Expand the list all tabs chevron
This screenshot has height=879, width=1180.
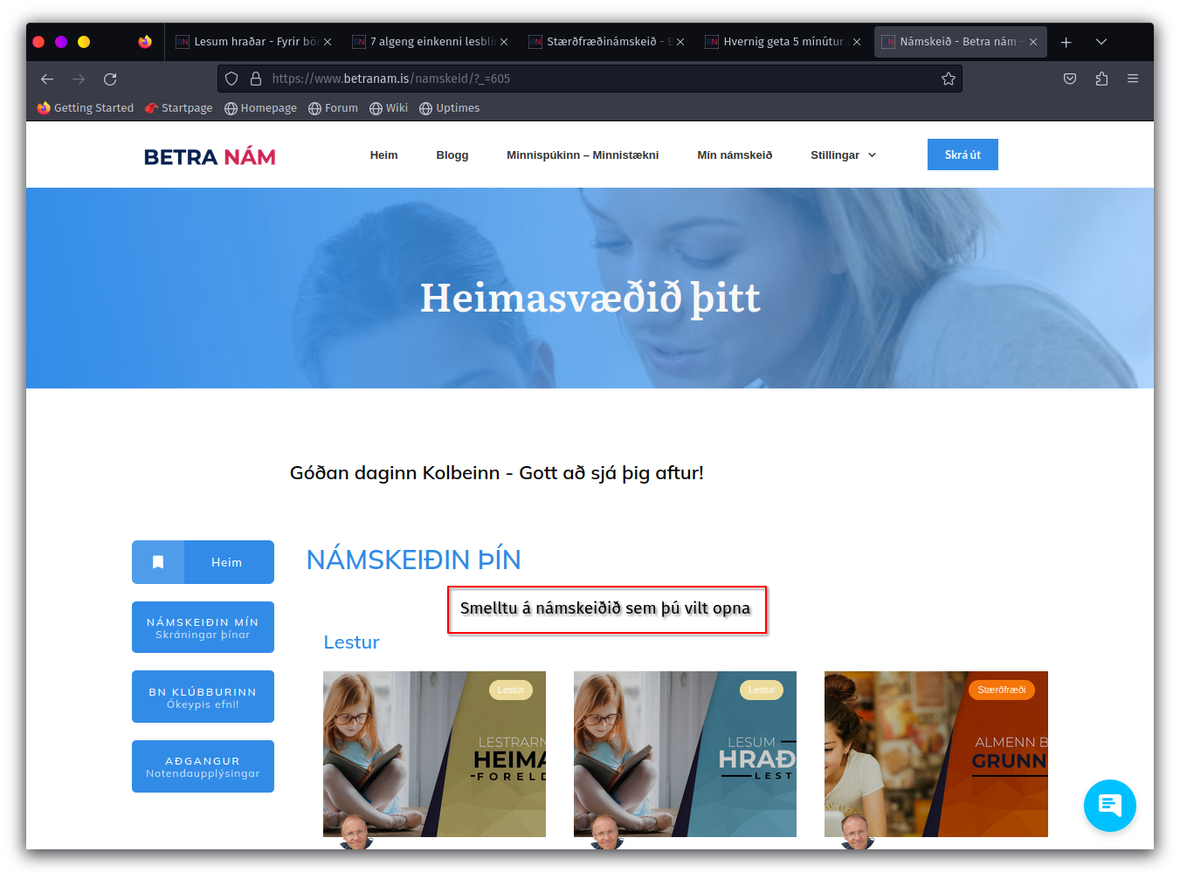tap(1101, 42)
